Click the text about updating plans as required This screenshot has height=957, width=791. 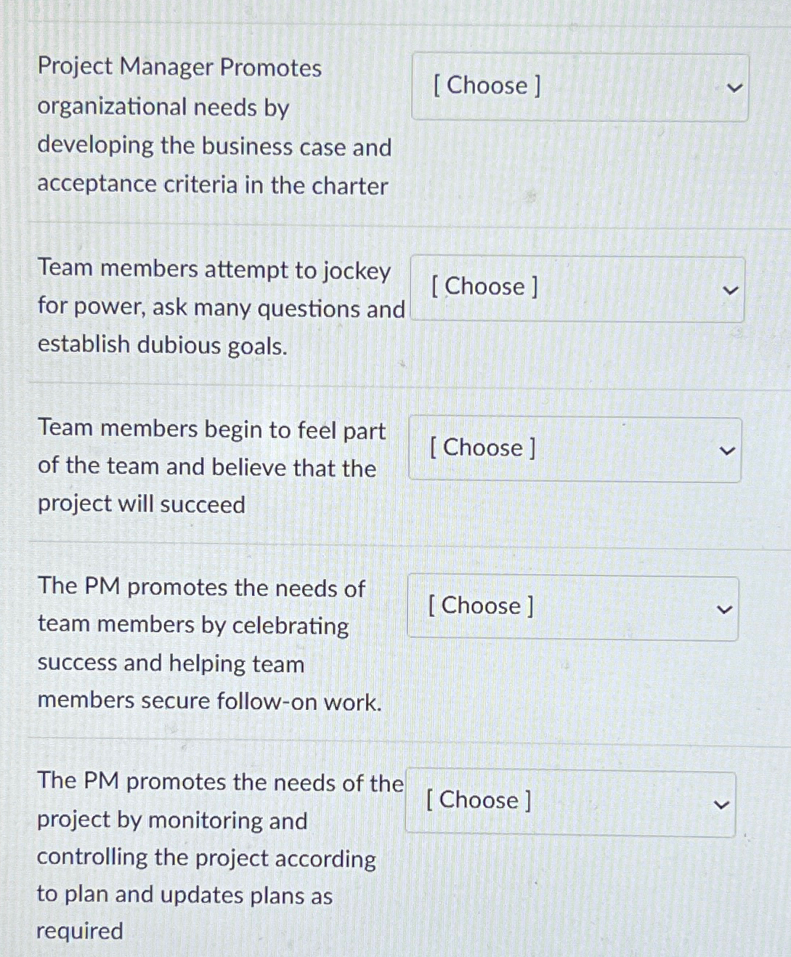pos(184,896)
